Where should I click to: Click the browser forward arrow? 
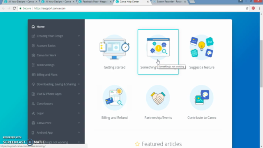point(9,8)
